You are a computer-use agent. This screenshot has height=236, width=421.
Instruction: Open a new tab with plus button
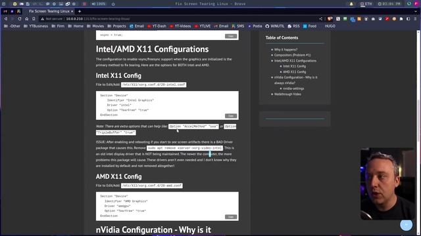(x=80, y=12)
